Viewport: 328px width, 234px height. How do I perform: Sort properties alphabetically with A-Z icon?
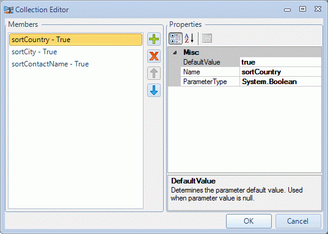click(x=189, y=38)
